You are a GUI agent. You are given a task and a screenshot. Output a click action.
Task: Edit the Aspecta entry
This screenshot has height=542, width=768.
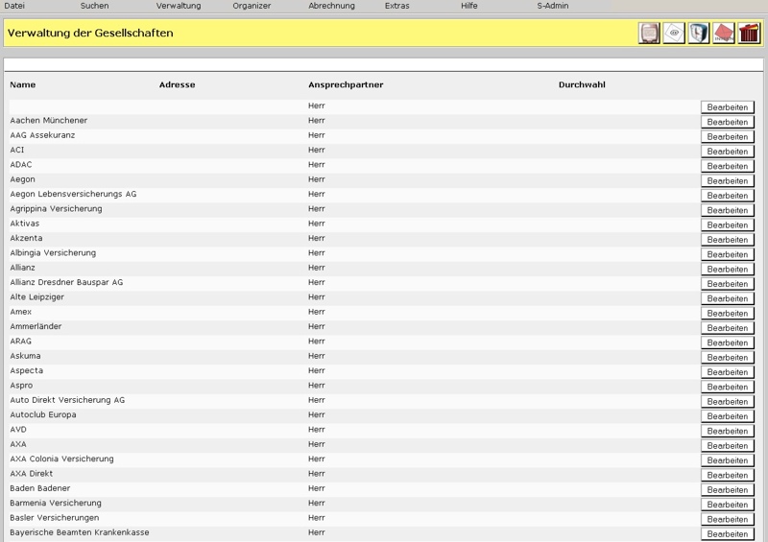point(728,371)
